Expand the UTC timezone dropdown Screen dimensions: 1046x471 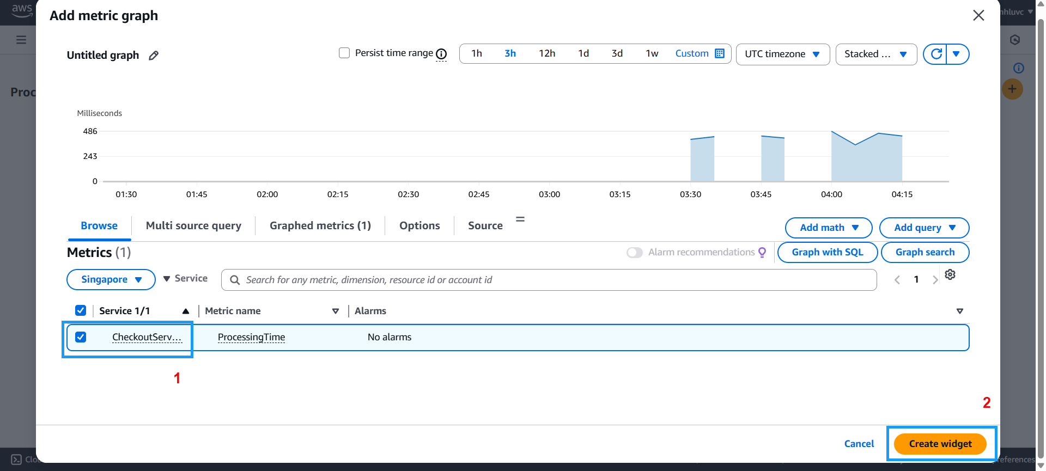click(782, 54)
